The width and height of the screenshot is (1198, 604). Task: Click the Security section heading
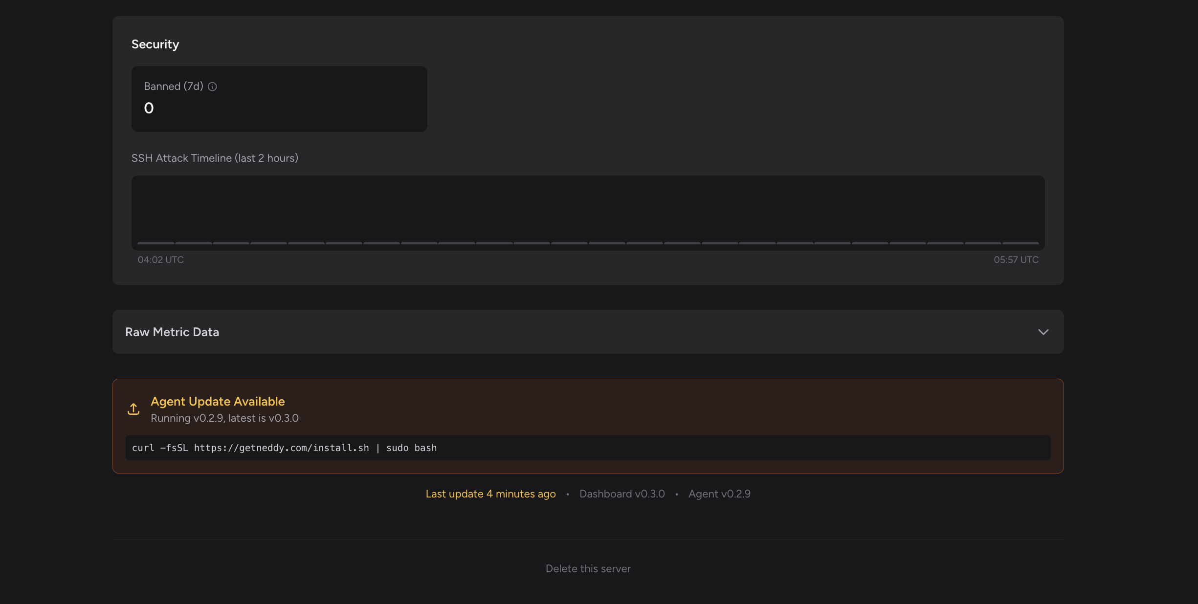155,44
